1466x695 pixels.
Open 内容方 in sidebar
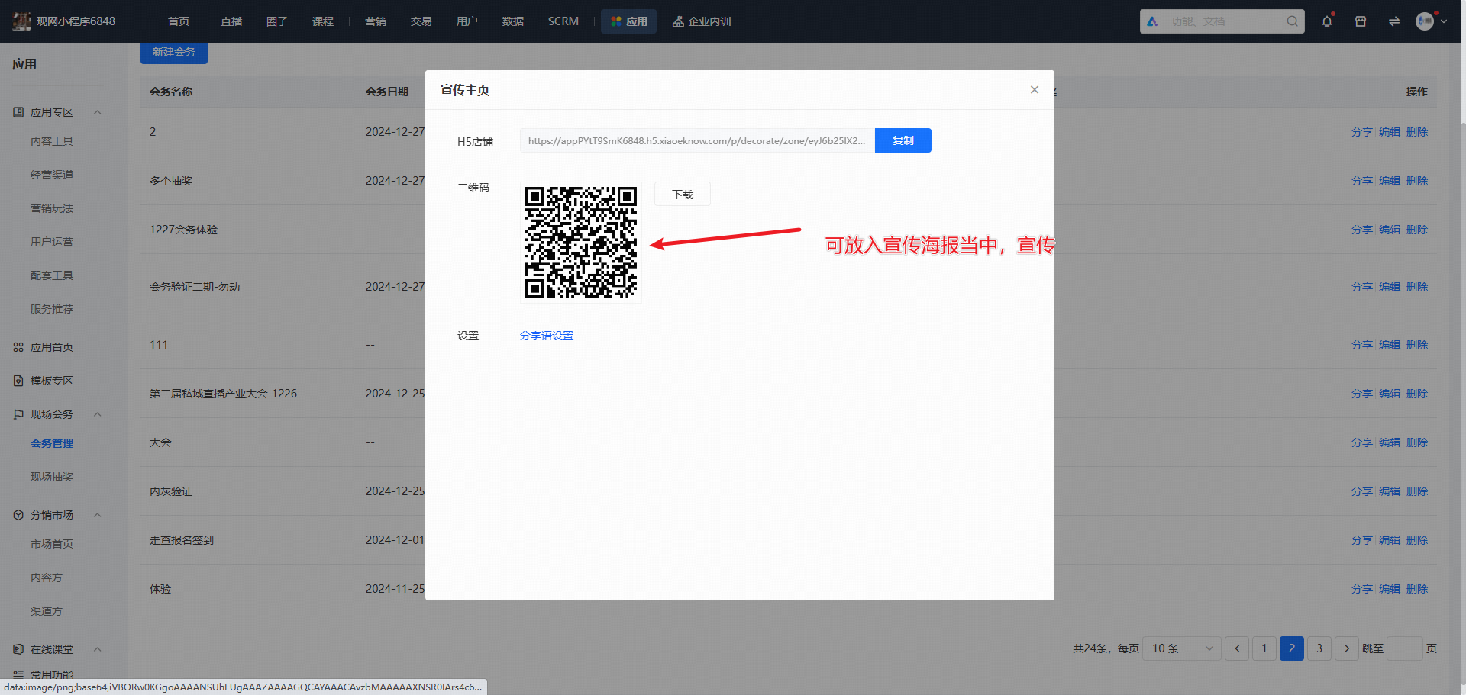47,578
